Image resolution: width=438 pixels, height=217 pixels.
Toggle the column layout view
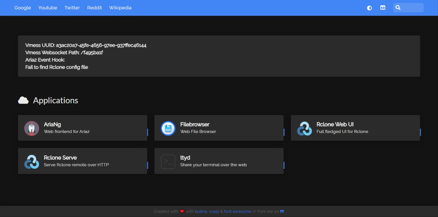[383, 8]
